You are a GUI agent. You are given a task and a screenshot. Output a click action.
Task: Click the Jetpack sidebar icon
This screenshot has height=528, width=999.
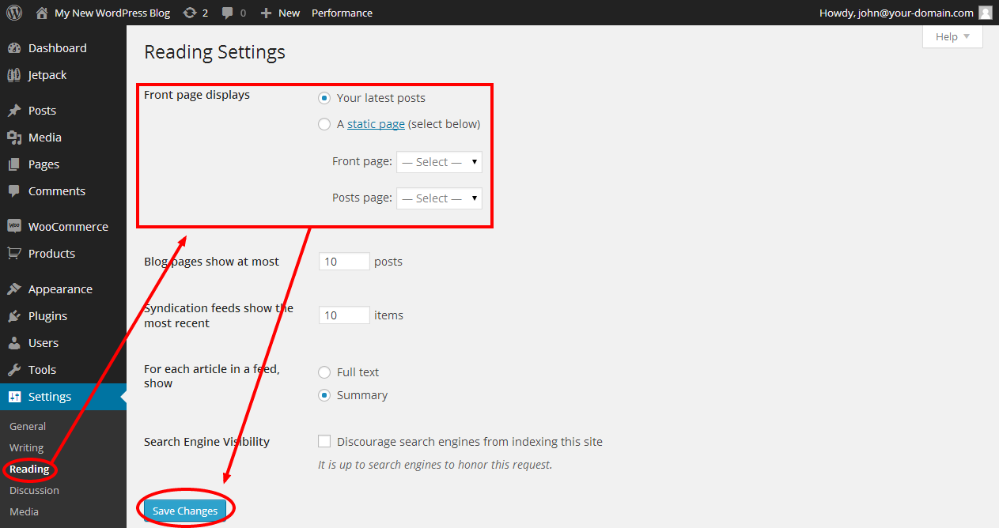tap(17, 74)
